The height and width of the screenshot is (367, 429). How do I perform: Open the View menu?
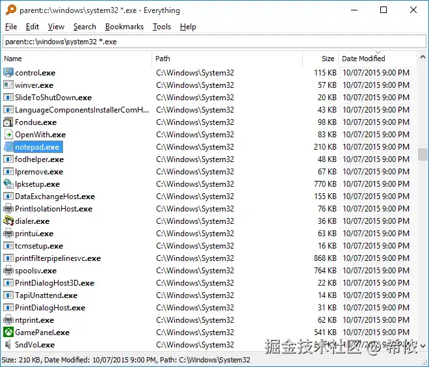(x=56, y=27)
